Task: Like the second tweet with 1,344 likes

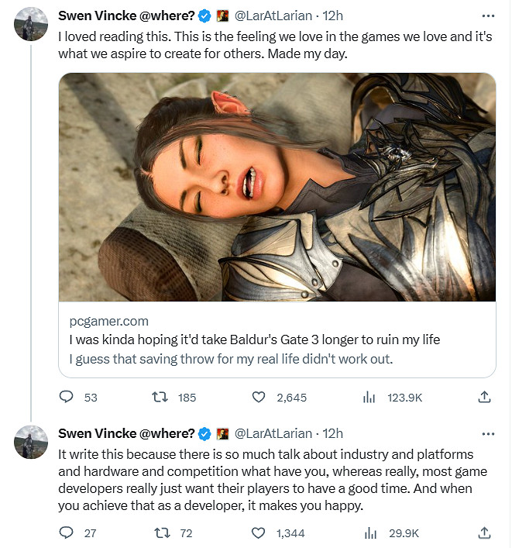Action: coord(259,532)
